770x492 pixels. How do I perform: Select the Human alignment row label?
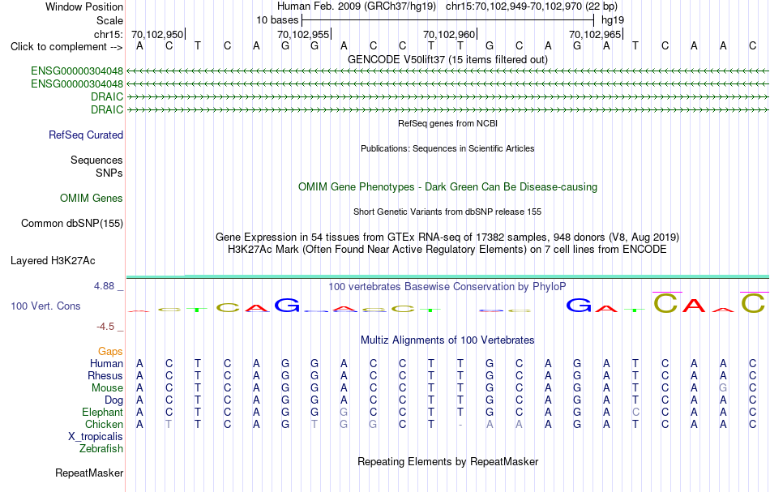click(106, 364)
